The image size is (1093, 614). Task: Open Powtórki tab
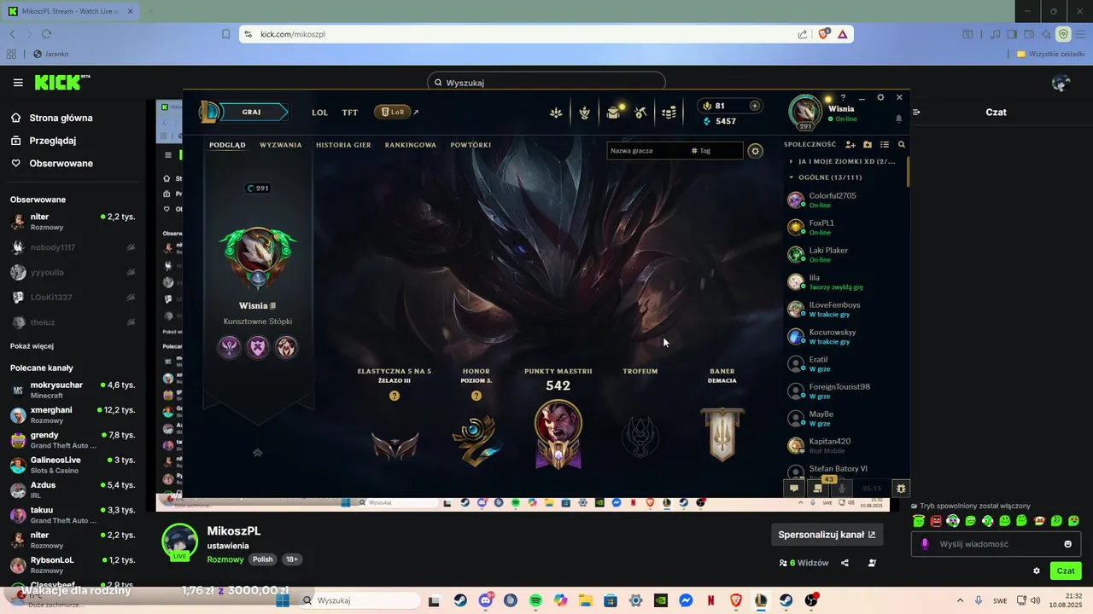tap(471, 145)
